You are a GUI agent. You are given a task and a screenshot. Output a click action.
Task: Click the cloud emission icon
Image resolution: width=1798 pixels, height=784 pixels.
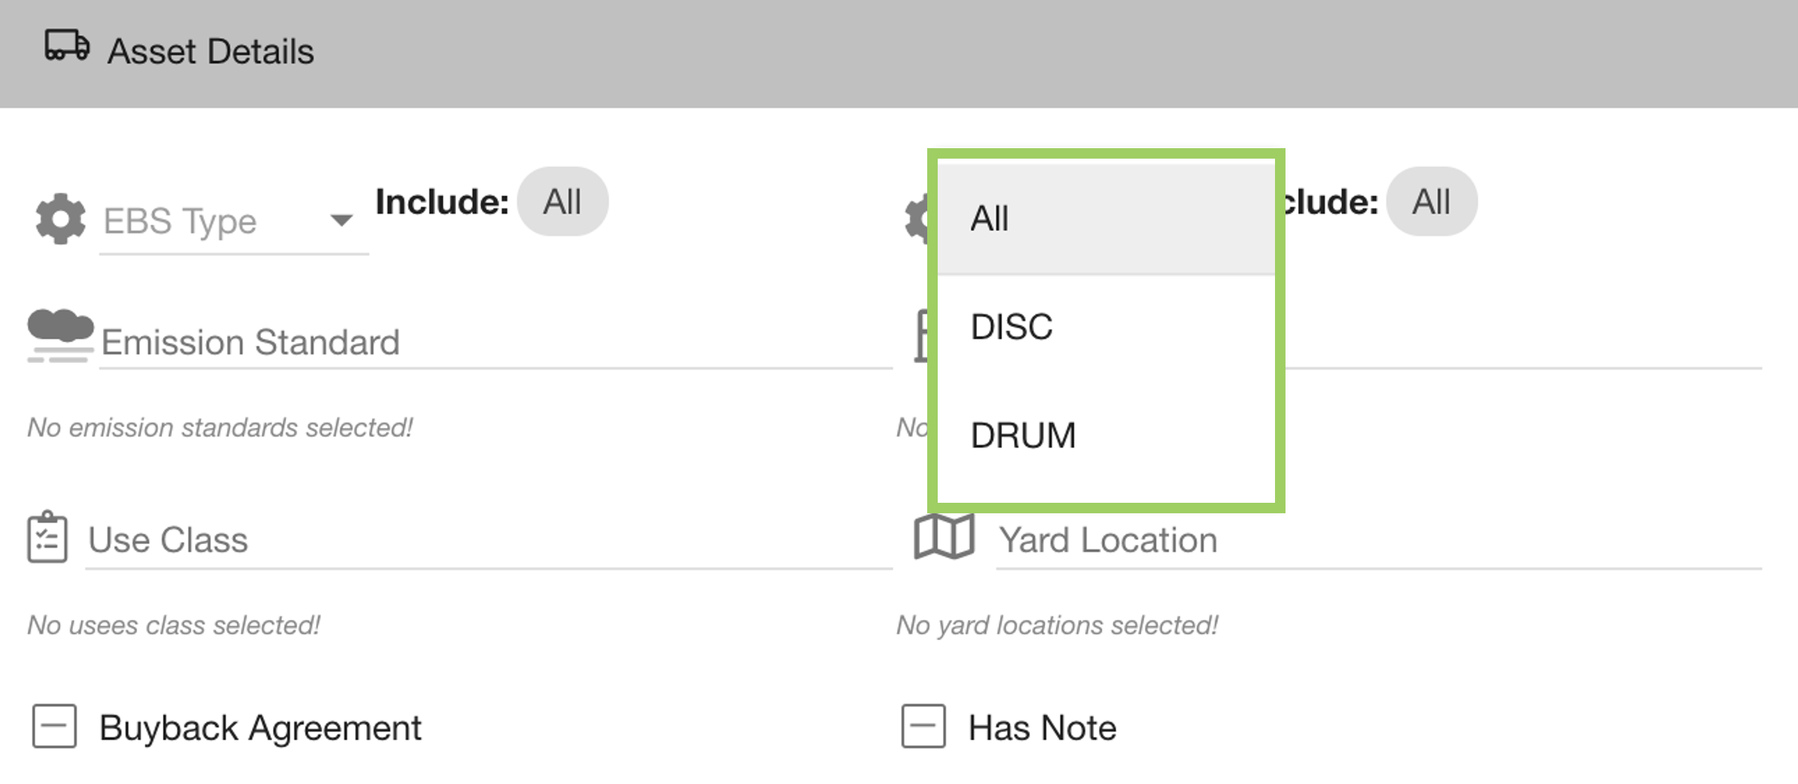coord(60,335)
